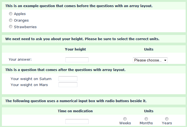Focus the Your height input box
This screenshot has height=127, width=187.
[77, 60]
